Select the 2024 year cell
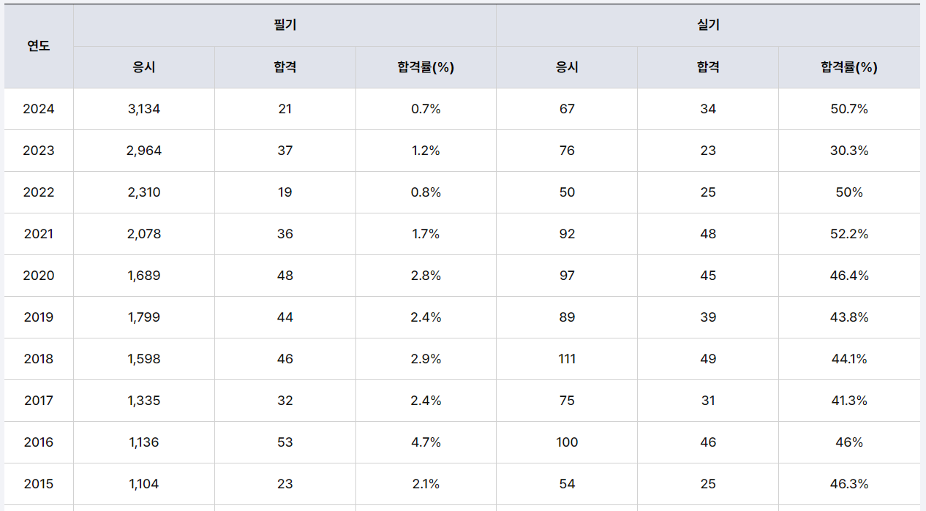Image resolution: width=926 pixels, height=511 pixels. click(39, 109)
